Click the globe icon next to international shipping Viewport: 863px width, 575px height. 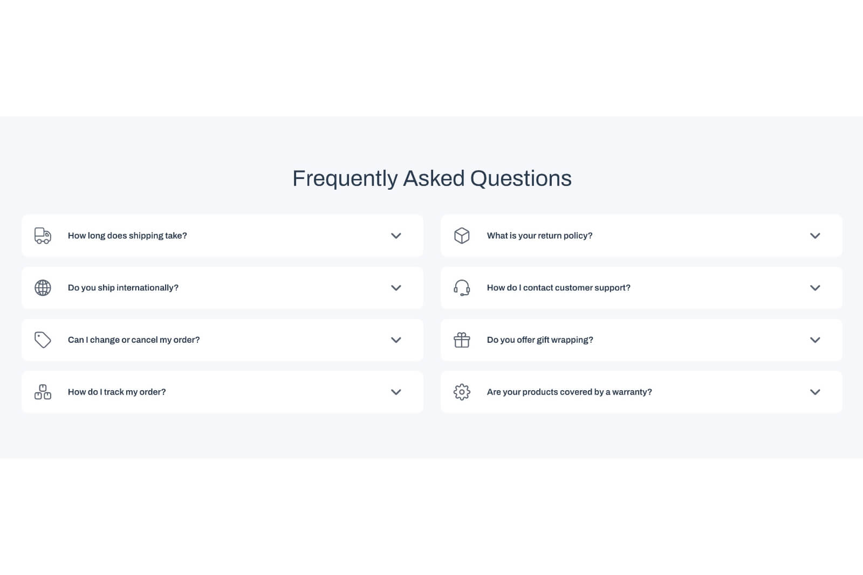tap(42, 287)
